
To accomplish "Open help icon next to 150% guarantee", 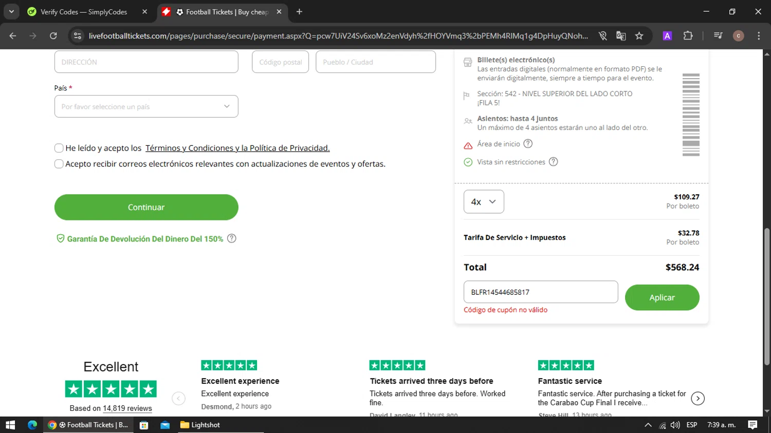I will [x=232, y=238].
